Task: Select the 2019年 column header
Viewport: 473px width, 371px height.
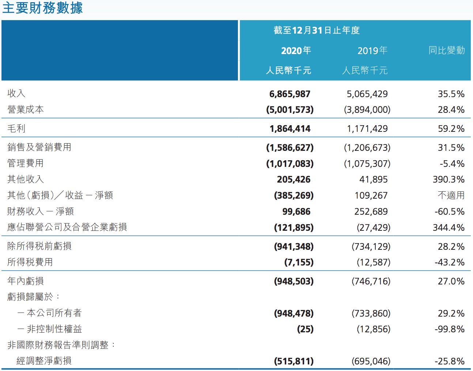Action: [x=372, y=51]
